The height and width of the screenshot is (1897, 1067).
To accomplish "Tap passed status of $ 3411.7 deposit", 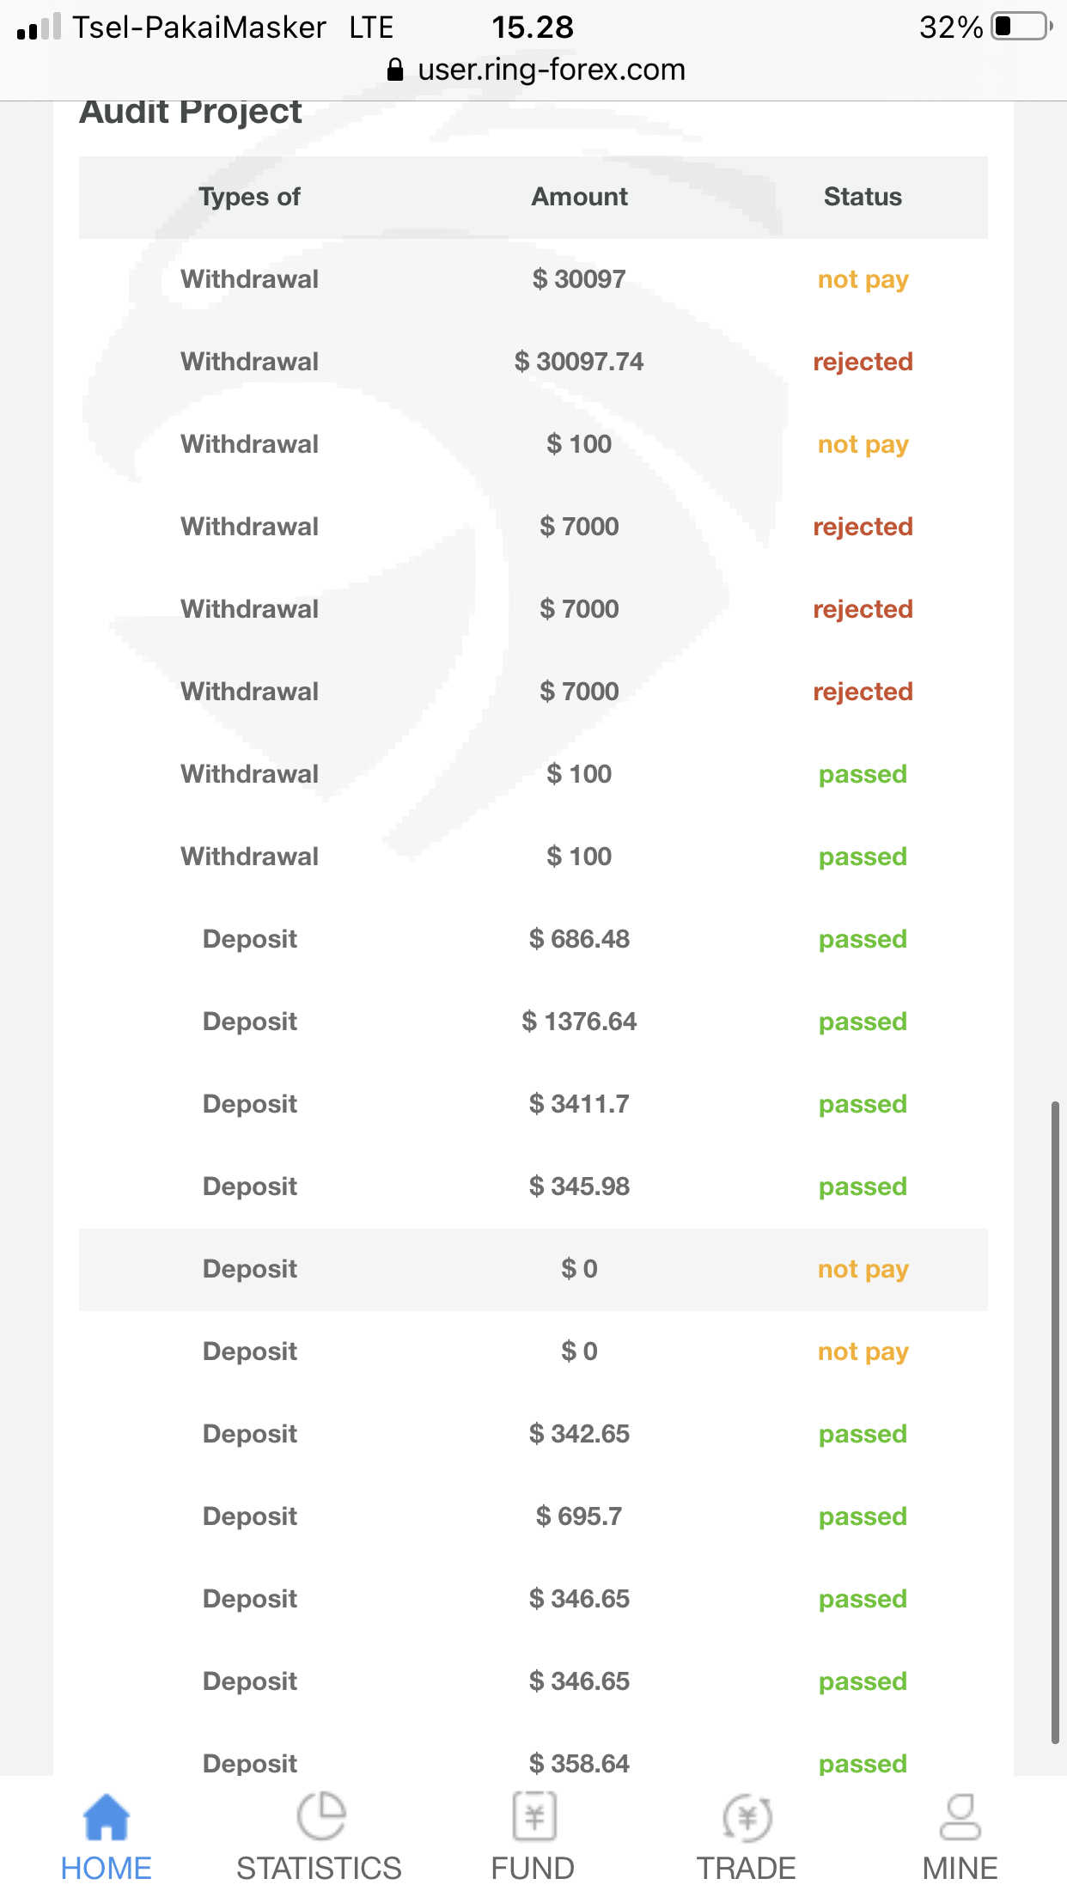I will (863, 1104).
